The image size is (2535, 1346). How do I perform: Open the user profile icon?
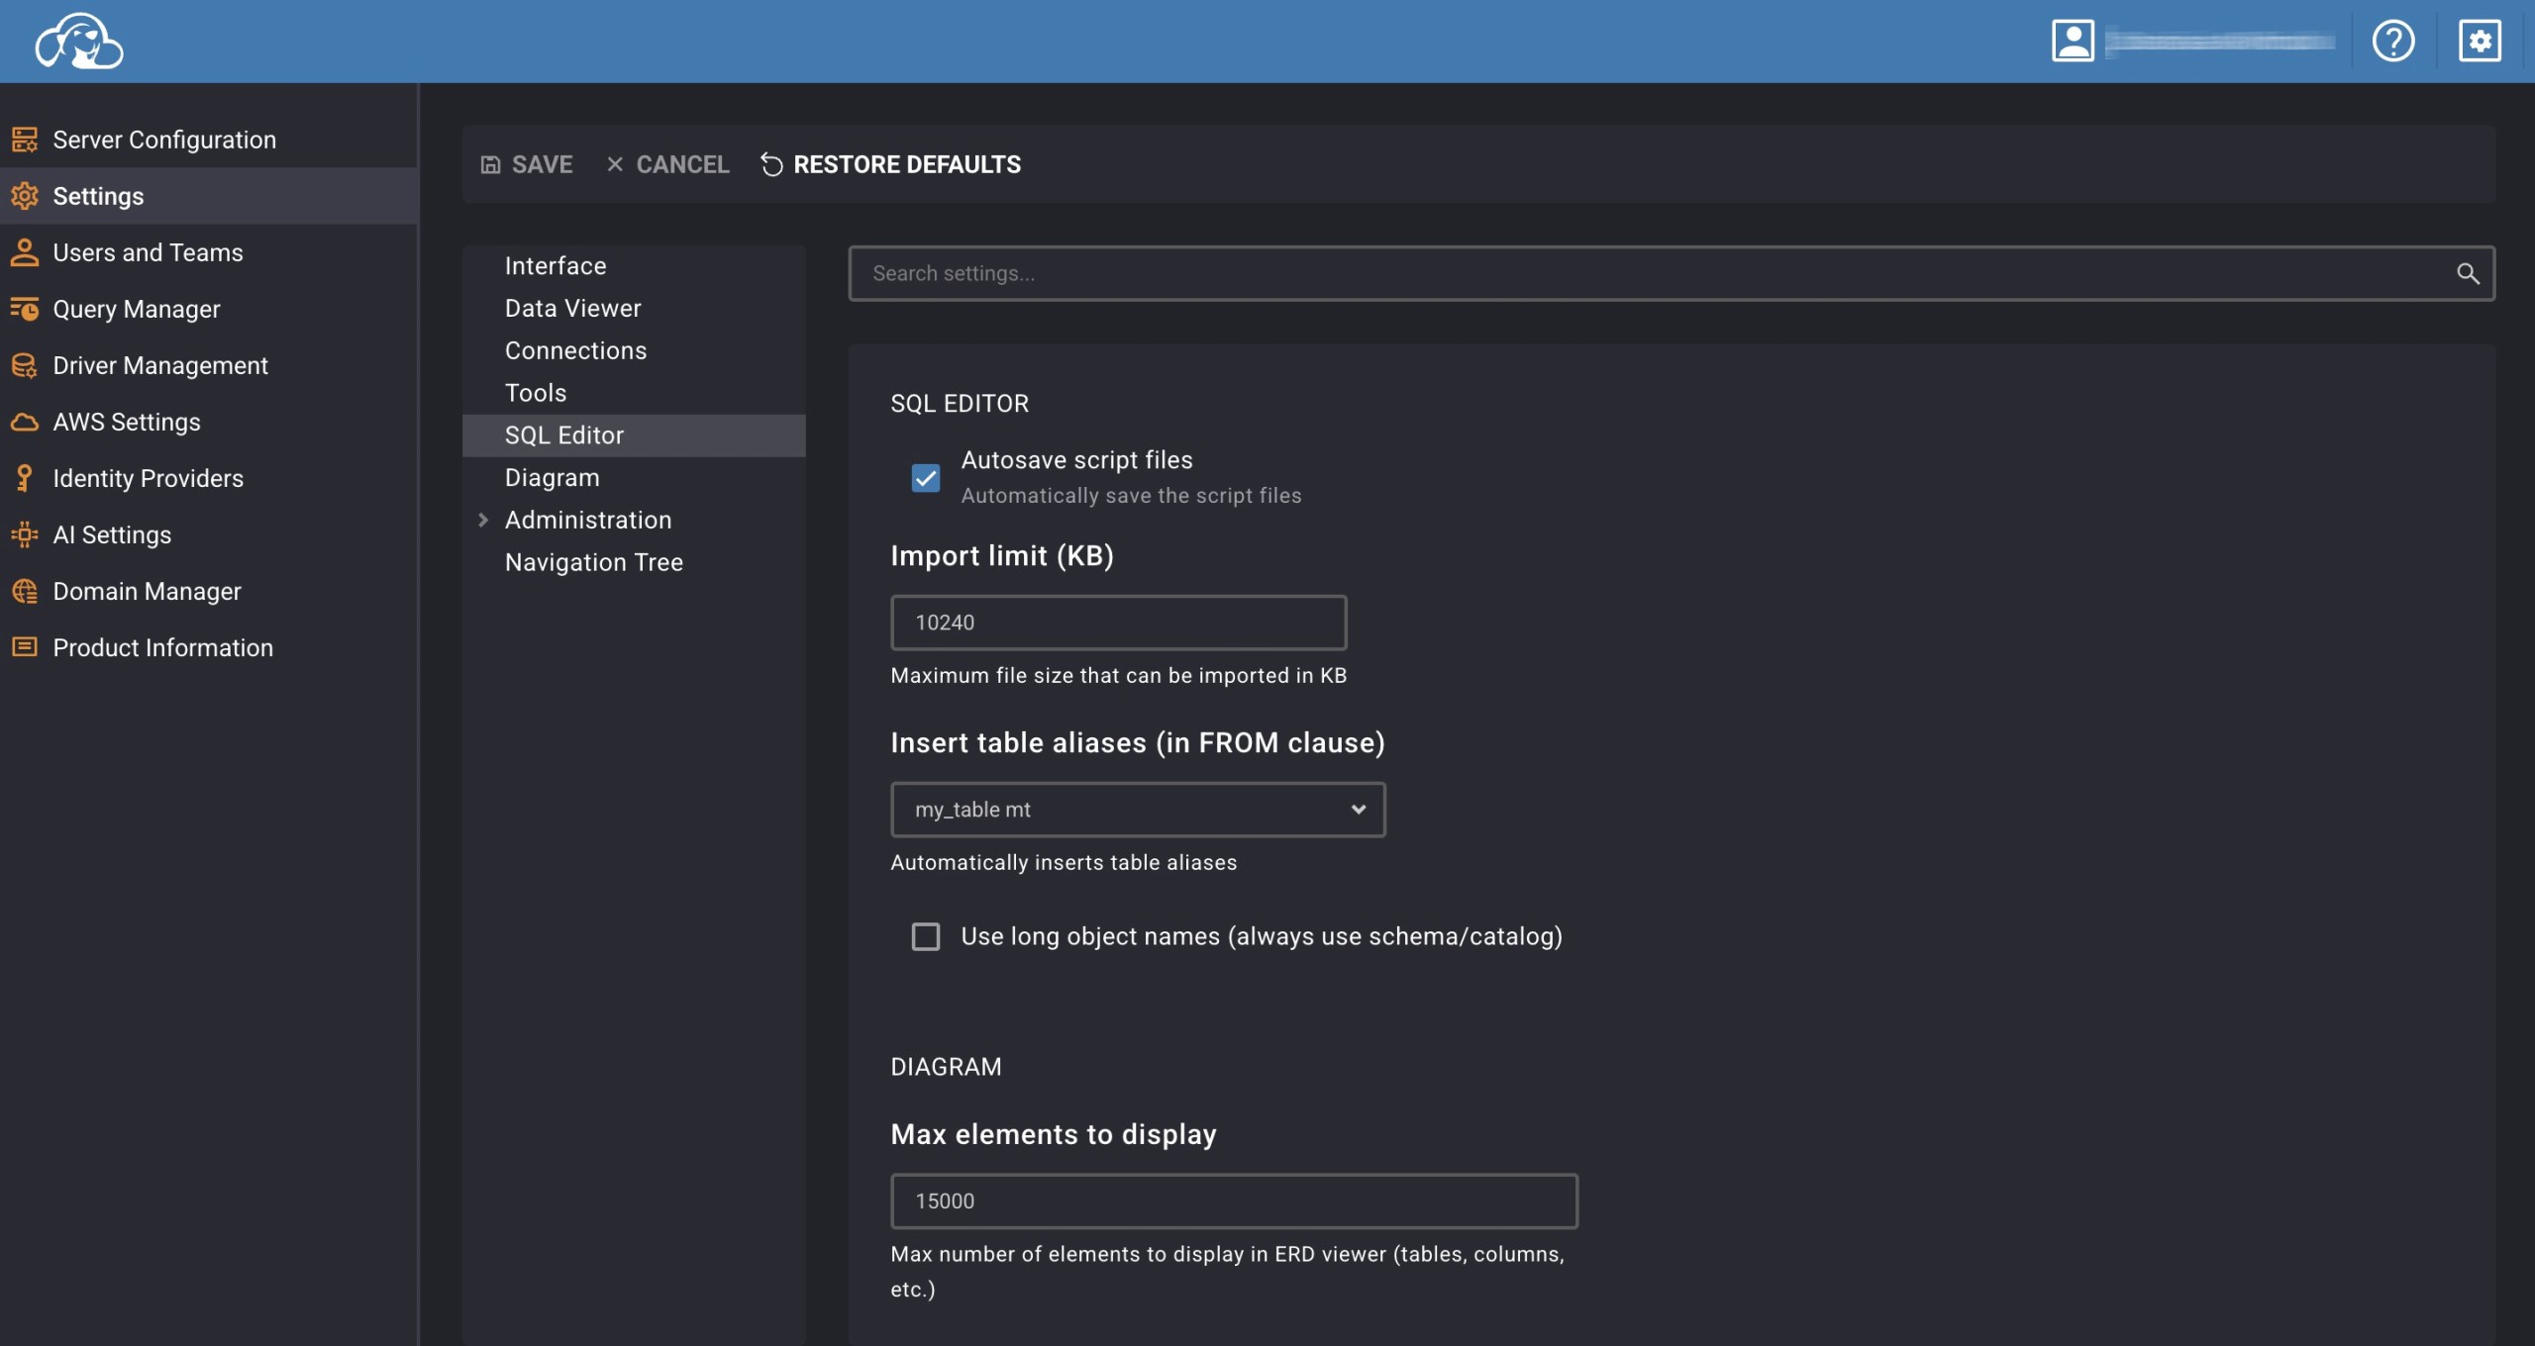tap(2073, 42)
